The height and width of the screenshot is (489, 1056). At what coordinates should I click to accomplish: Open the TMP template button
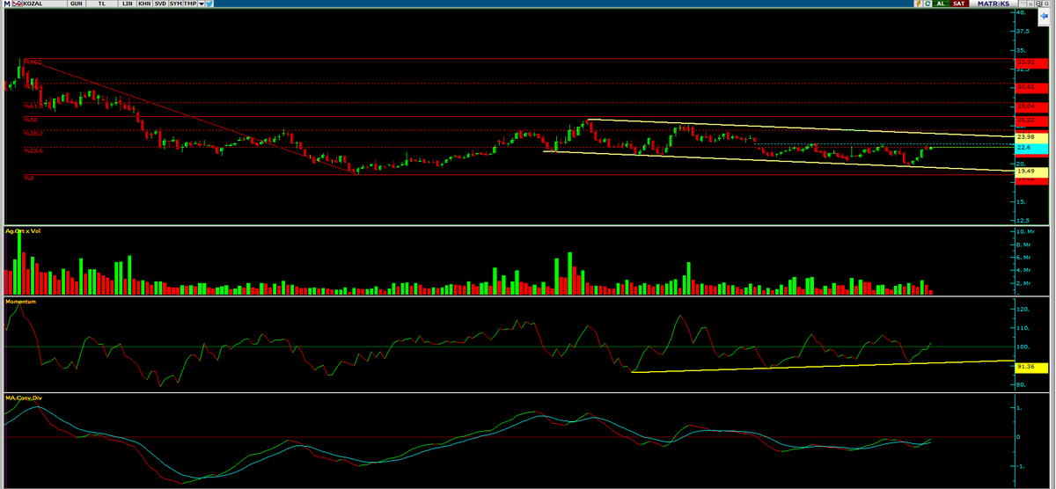(189, 4)
